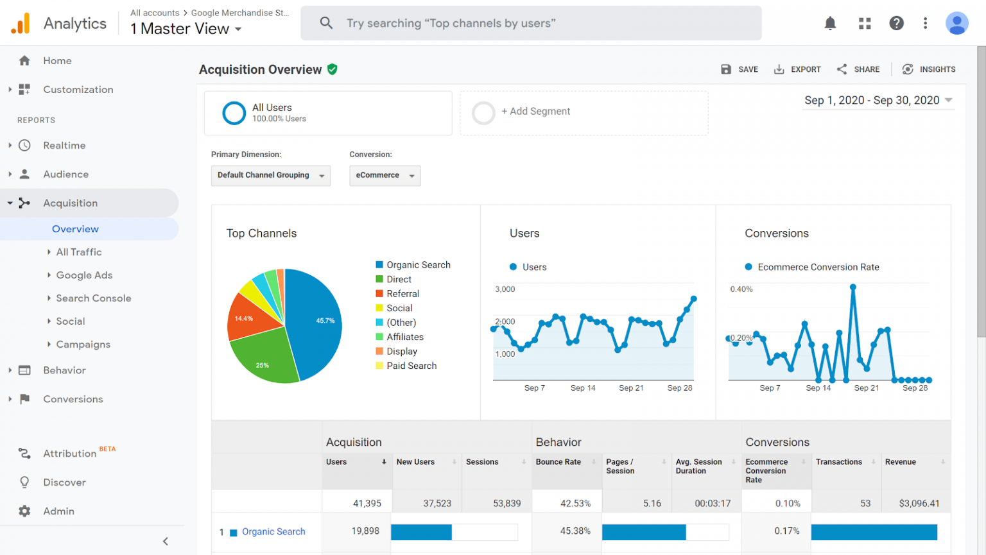
Task: Click the Organic Search channel link
Action: click(273, 532)
